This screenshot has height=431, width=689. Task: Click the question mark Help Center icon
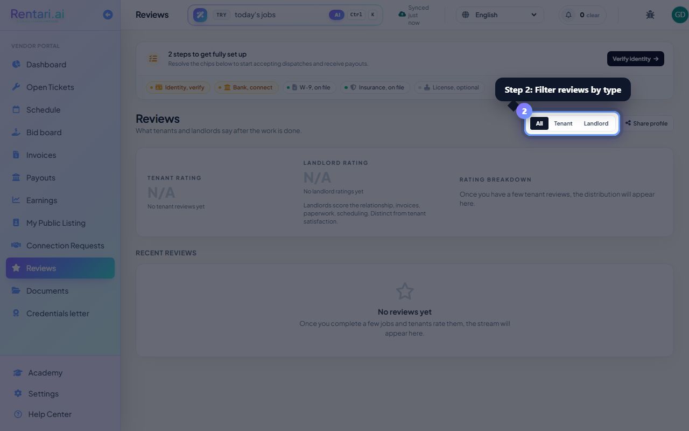pyautogui.click(x=18, y=414)
